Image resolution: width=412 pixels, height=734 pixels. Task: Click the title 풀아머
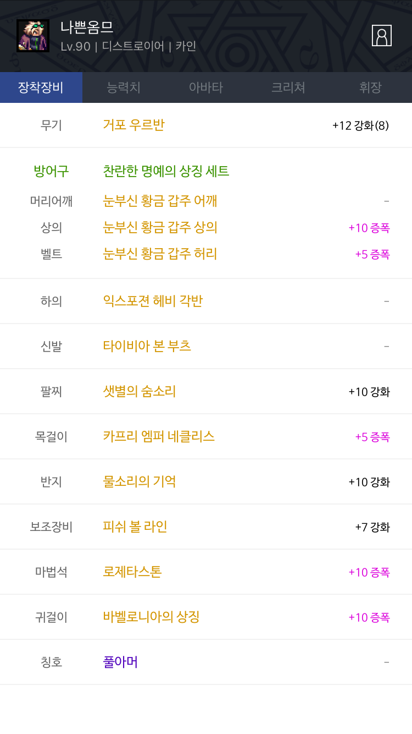[x=120, y=662]
